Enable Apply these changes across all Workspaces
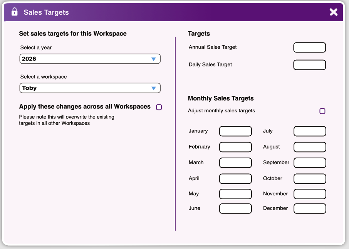The image size is (349, 249). 159,107
